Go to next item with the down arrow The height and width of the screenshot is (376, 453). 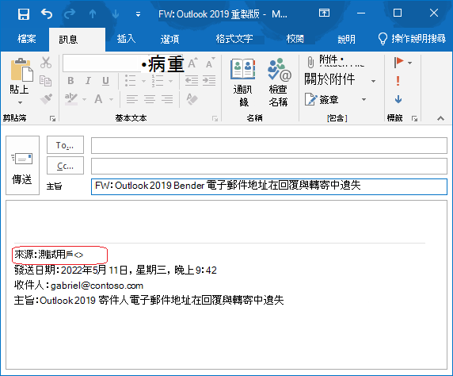click(116, 13)
